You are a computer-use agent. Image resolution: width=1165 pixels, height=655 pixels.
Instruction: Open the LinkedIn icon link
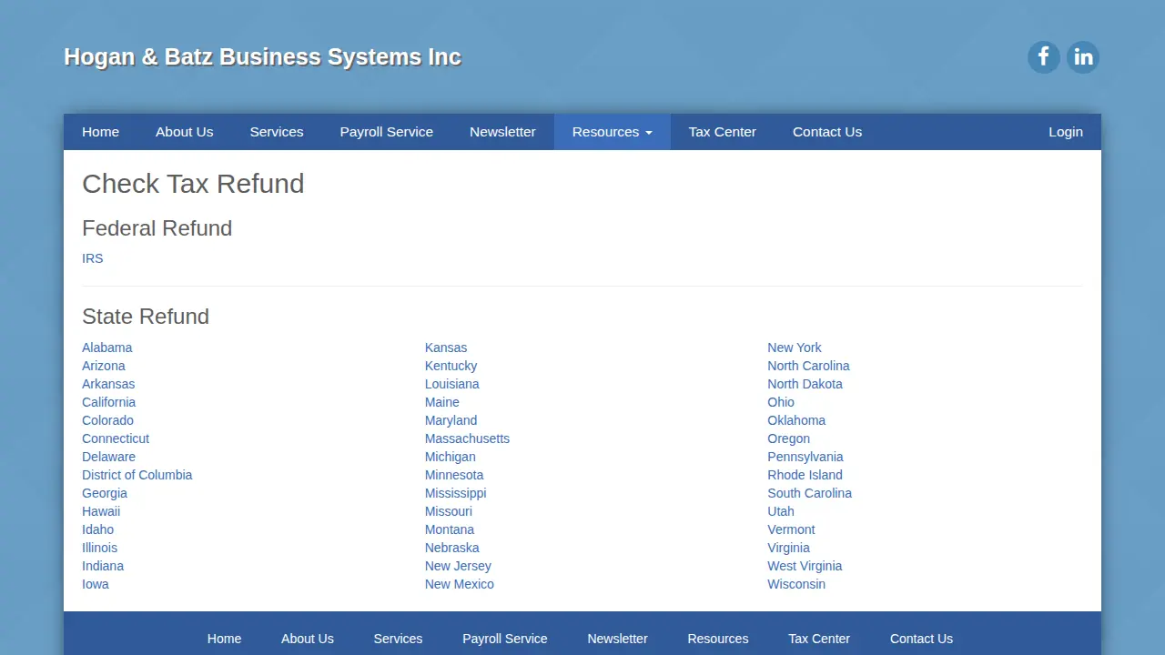tap(1083, 57)
